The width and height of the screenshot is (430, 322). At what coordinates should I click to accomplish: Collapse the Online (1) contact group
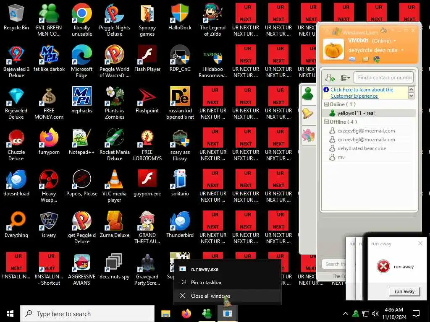326,104
